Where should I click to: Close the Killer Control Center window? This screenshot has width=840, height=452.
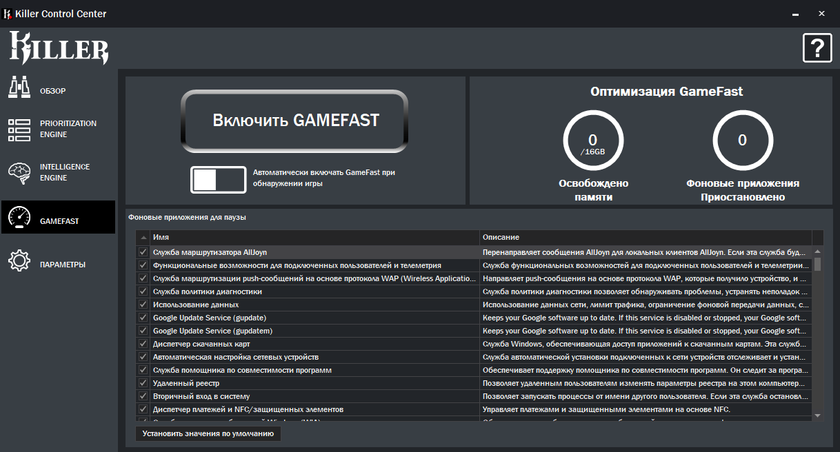point(821,14)
